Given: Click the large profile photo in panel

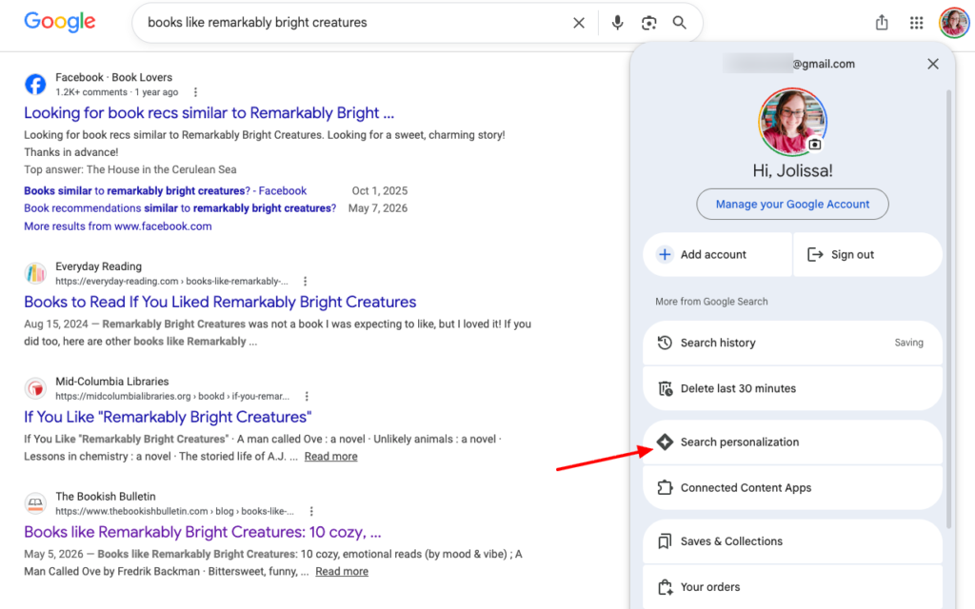Looking at the screenshot, I should pos(792,122).
